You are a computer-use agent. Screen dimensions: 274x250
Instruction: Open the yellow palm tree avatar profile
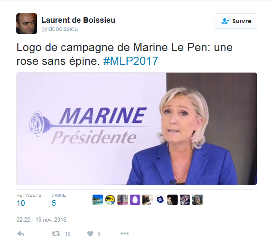(x=110, y=200)
